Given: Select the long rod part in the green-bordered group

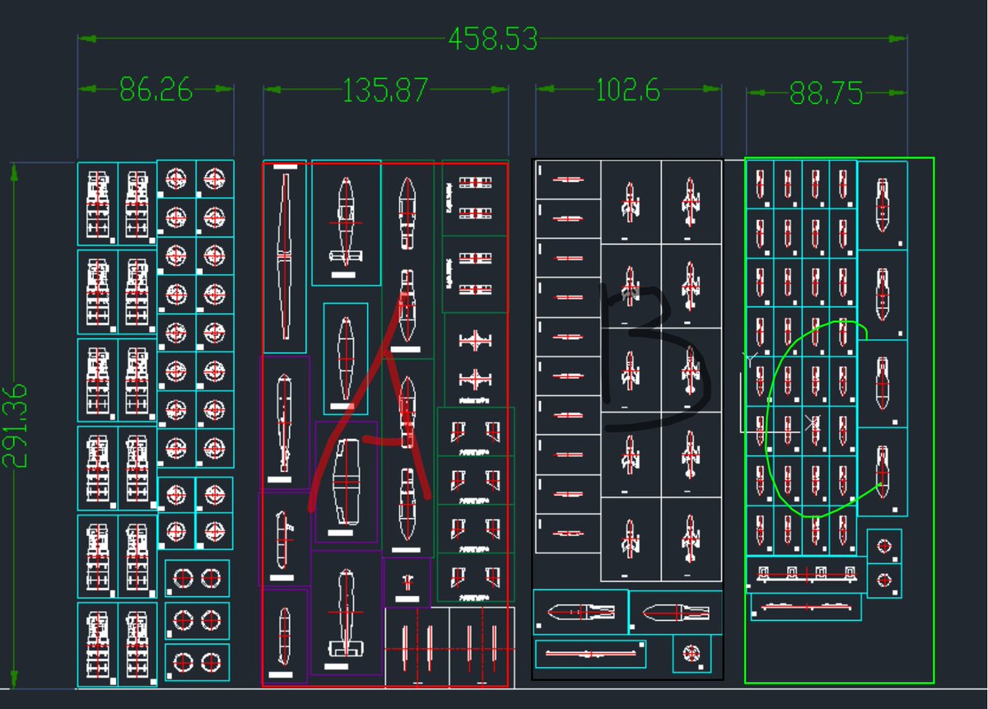Looking at the screenshot, I should pyautogui.click(x=806, y=607).
